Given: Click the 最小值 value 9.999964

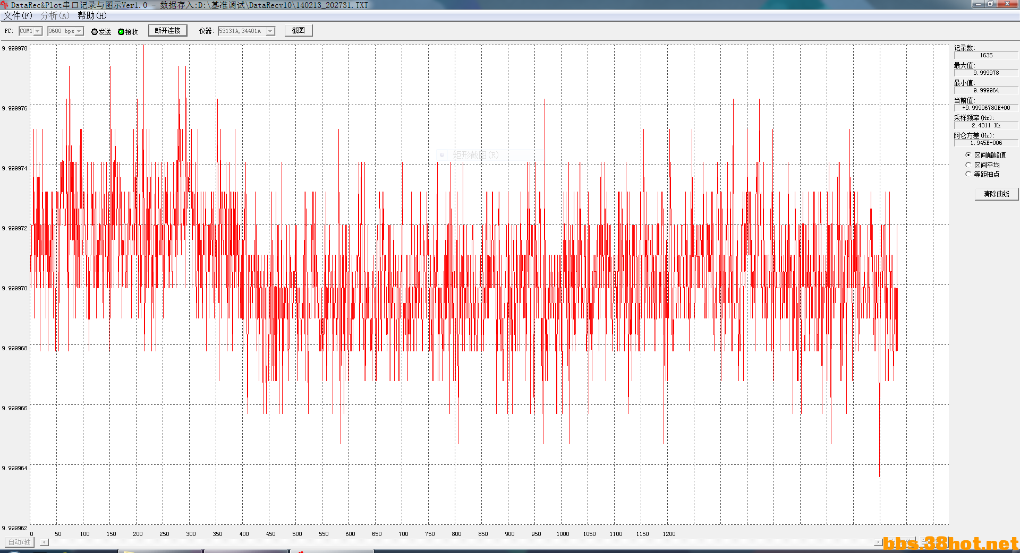Looking at the screenshot, I should (986, 91).
